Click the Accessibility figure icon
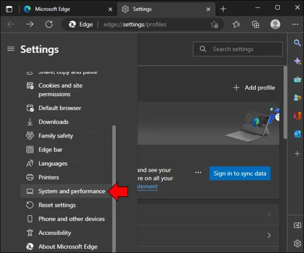304x253 pixels. point(30,233)
